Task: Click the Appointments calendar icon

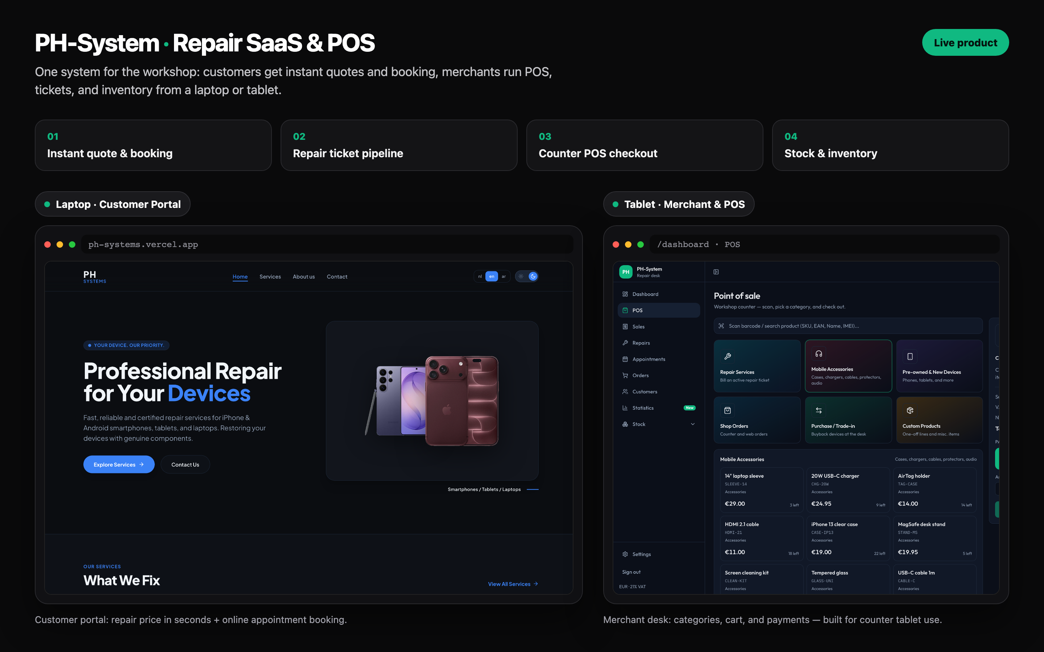Action: (625, 359)
